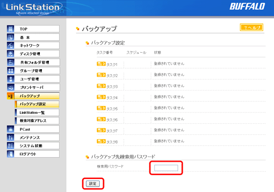Click the タスク3 link
Screen dimensions: 274x192
pyautogui.click(x=112, y=87)
